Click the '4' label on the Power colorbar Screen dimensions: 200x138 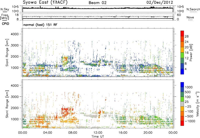(186, 69)
